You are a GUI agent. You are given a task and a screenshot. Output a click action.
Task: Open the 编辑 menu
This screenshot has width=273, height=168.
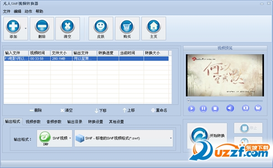tap(17, 11)
